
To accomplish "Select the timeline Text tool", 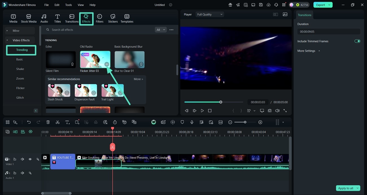I will (67, 122).
